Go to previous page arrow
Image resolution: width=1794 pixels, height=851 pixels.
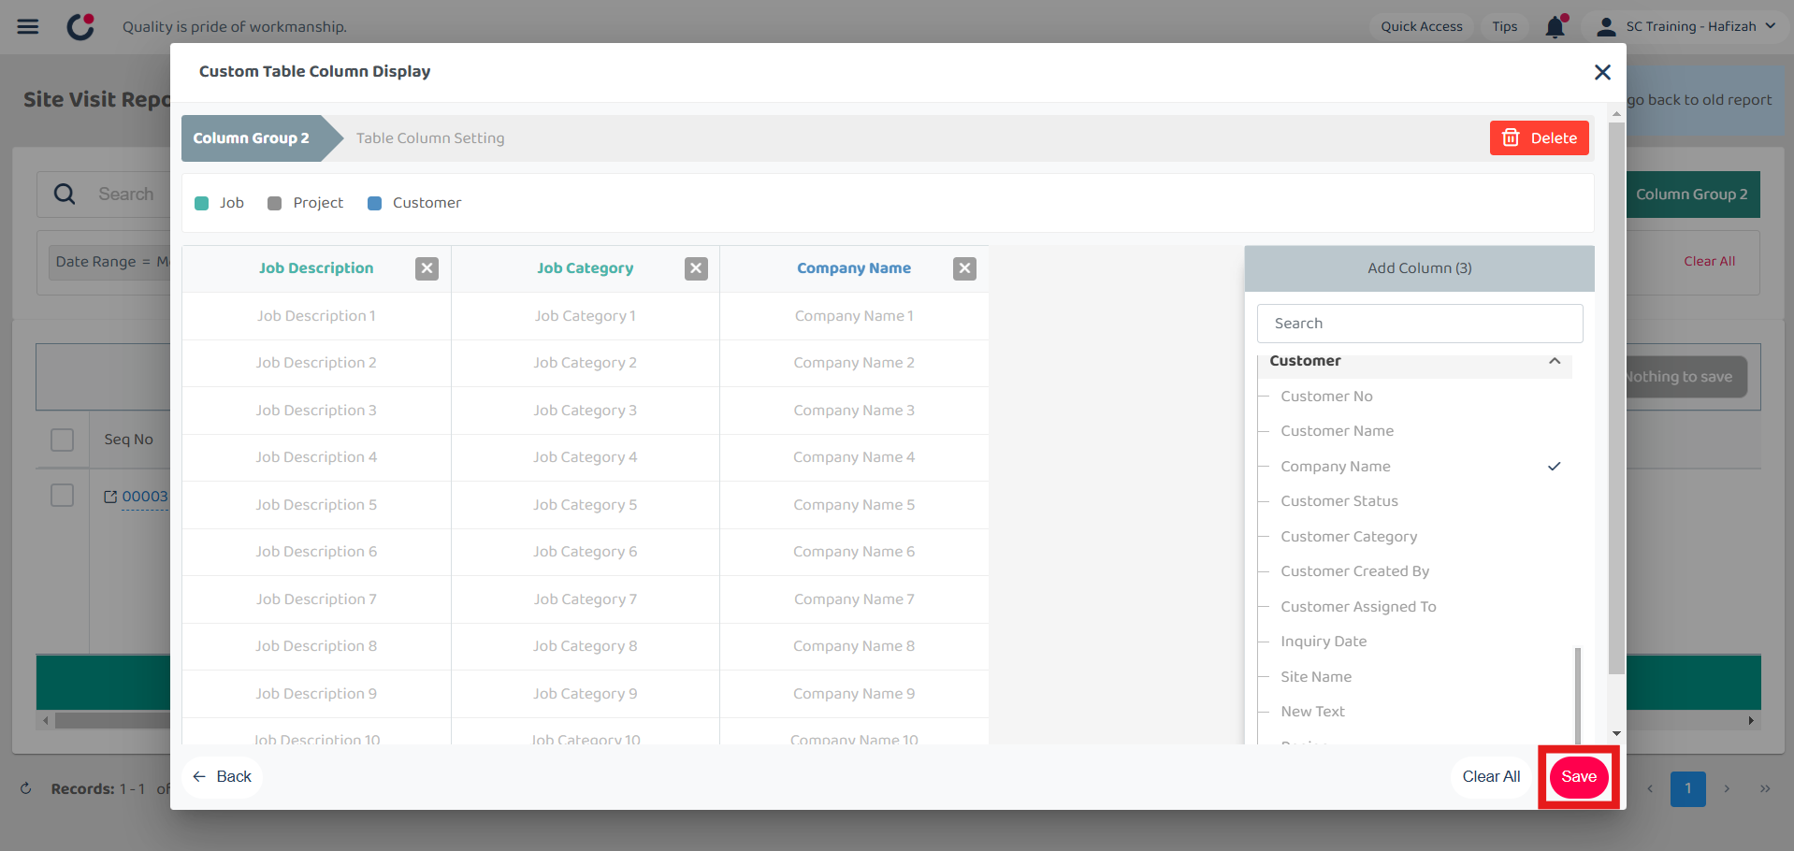[1650, 788]
